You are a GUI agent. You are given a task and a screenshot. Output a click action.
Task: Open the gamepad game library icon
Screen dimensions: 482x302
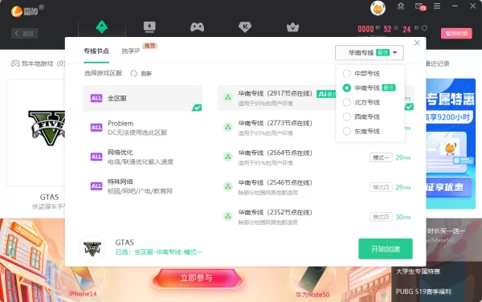(197, 27)
